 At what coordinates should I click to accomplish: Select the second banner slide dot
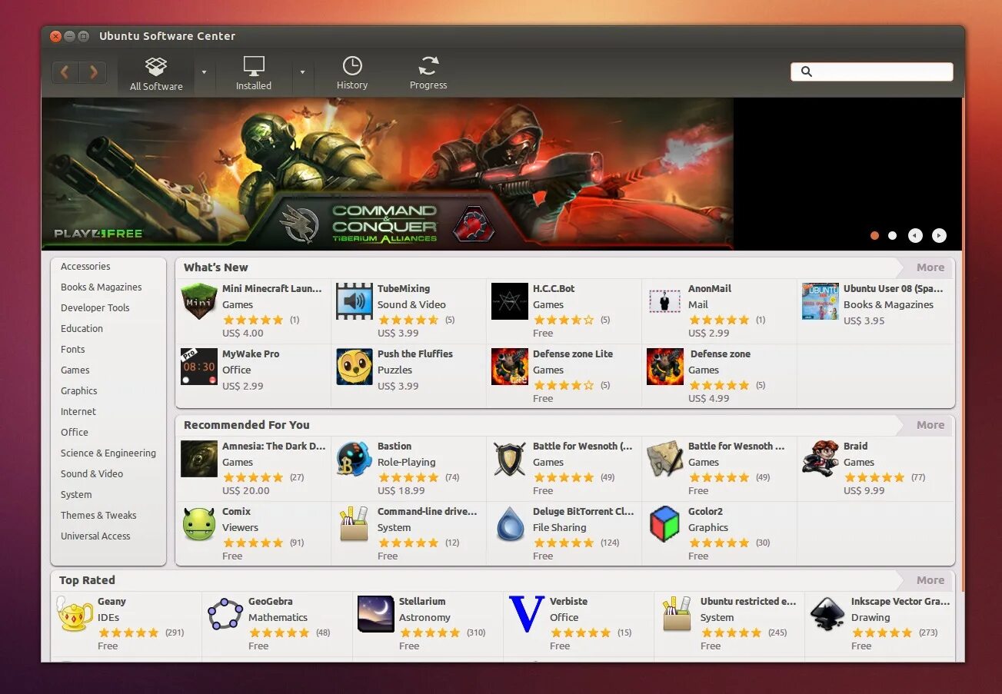(x=892, y=236)
